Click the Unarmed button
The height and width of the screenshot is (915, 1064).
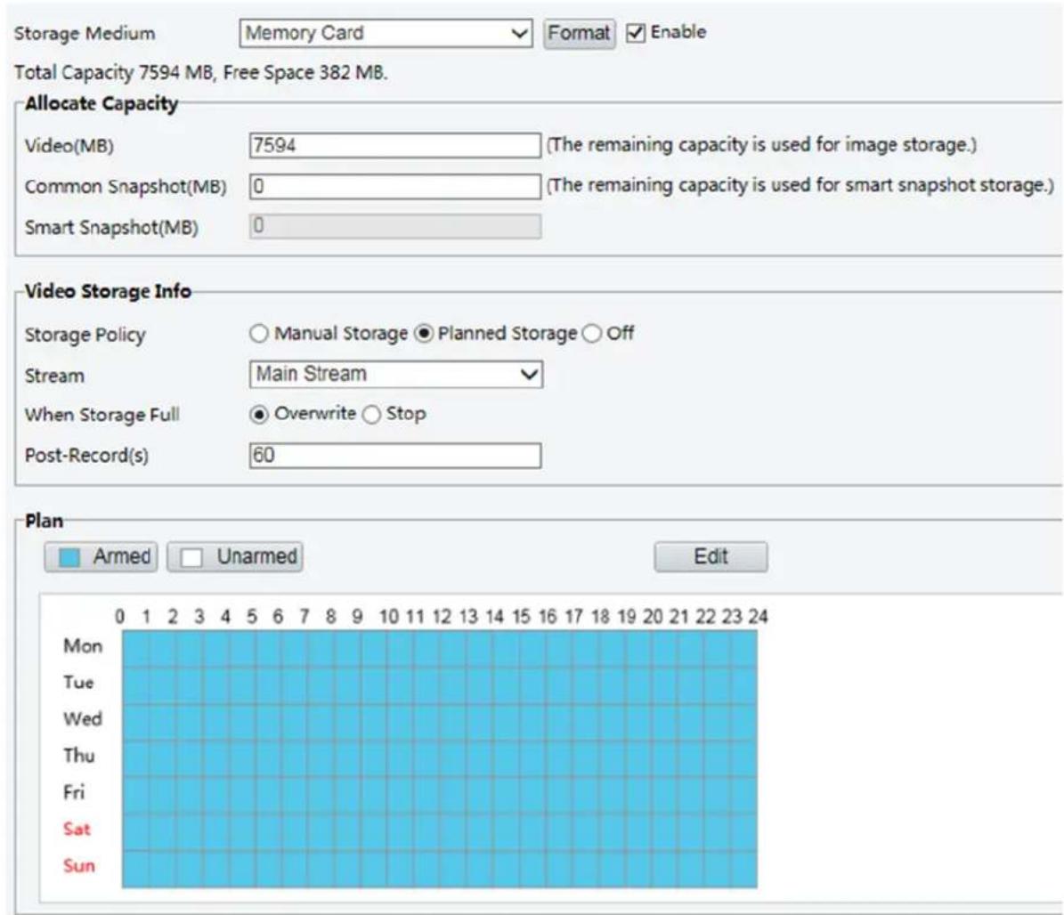[235, 557]
